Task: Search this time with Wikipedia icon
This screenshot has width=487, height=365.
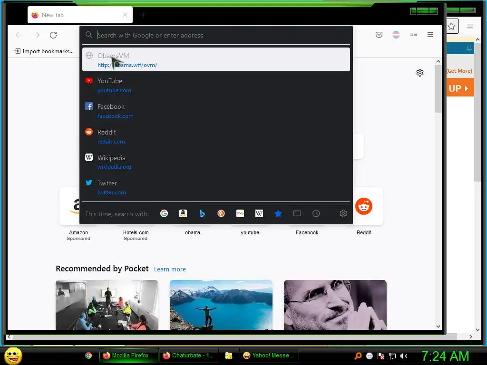Action: (259, 213)
